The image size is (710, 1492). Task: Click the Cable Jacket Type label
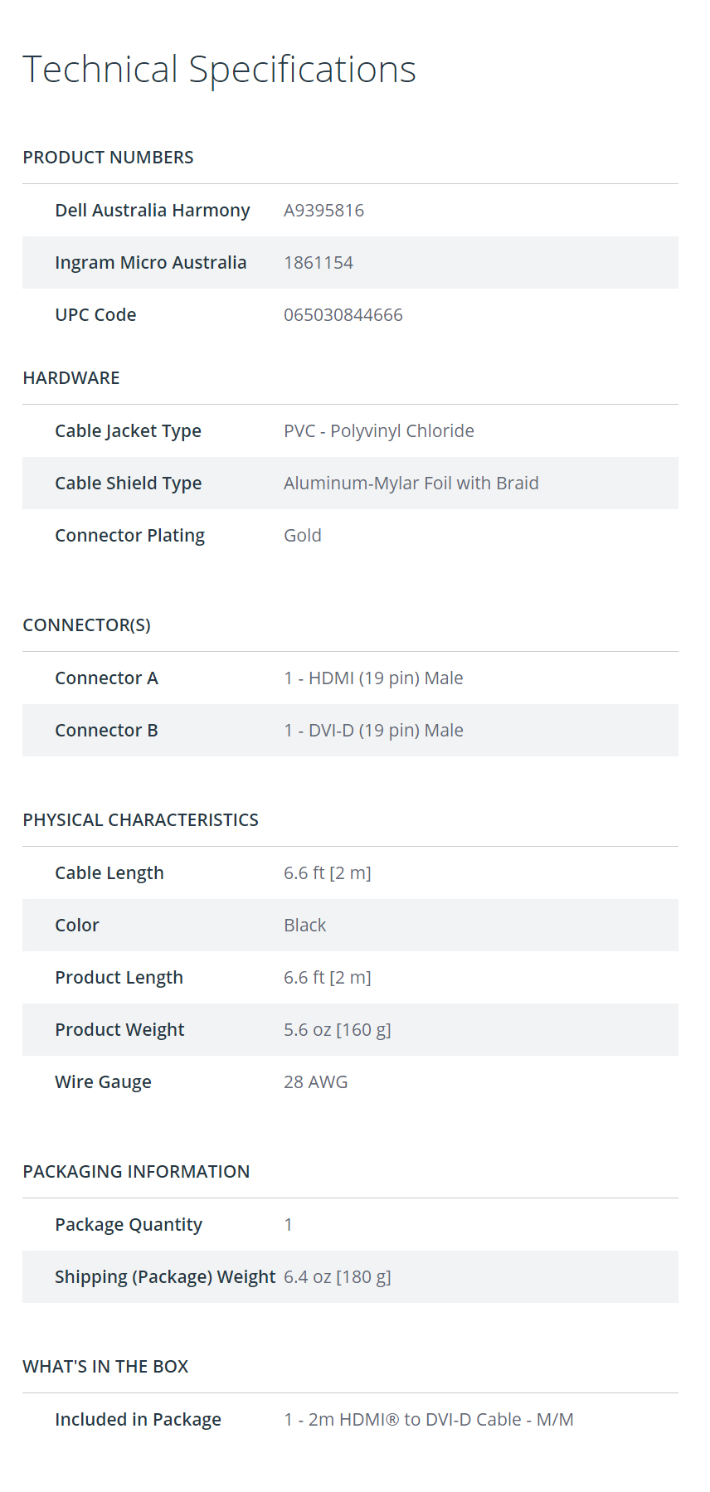coord(128,431)
